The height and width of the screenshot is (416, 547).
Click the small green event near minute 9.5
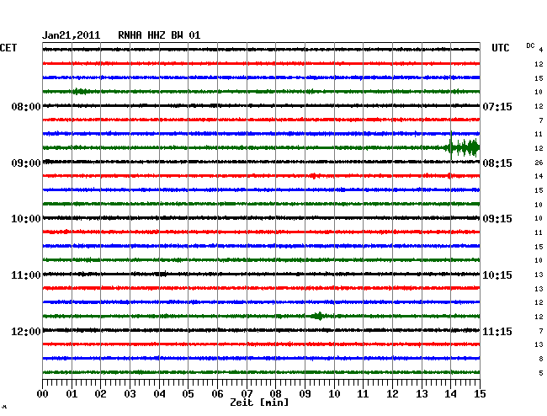coord(318,317)
